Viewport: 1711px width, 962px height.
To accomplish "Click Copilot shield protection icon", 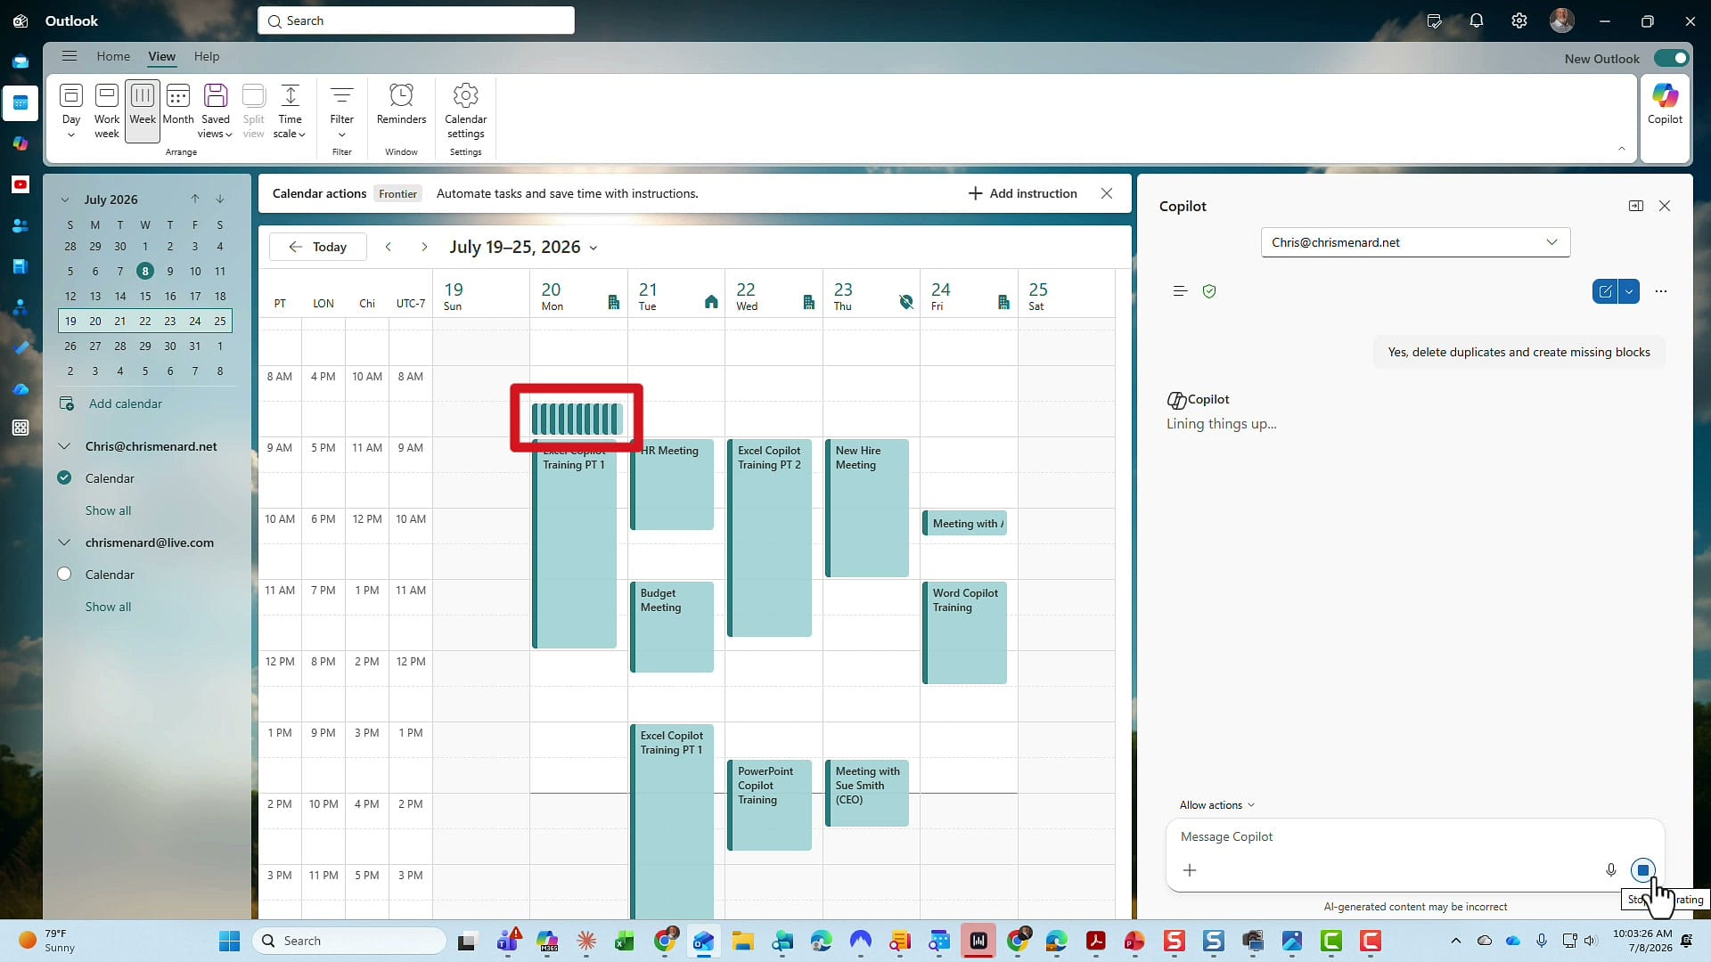I will (1209, 291).
